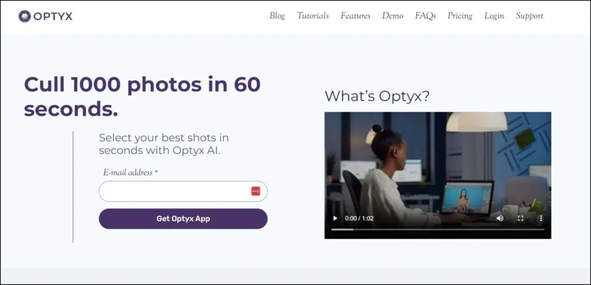Open the Blog page
This screenshot has height=285, width=591.
[277, 16]
